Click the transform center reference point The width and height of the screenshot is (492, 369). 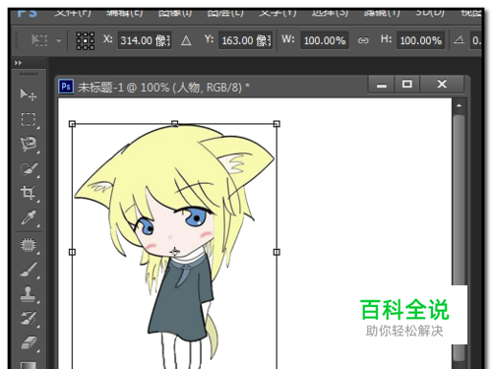pyautogui.click(x=175, y=252)
